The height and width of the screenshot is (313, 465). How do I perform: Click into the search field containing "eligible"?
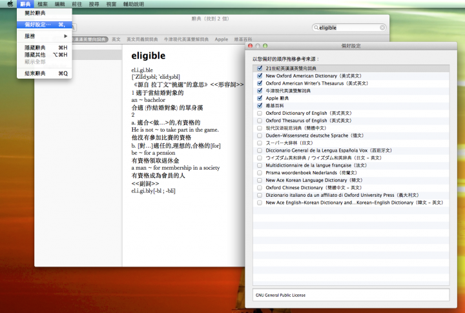[x=349, y=28]
